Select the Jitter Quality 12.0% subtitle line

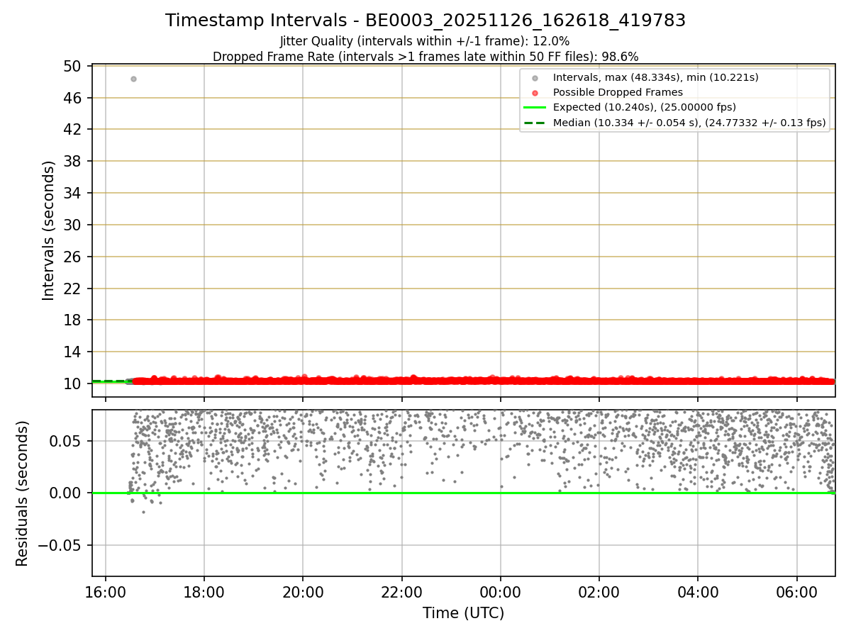pyautogui.click(x=425, y=41)
